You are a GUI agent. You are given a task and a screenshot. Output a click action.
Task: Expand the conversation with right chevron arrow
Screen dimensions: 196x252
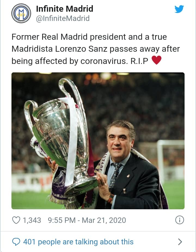tap(180, 241)
